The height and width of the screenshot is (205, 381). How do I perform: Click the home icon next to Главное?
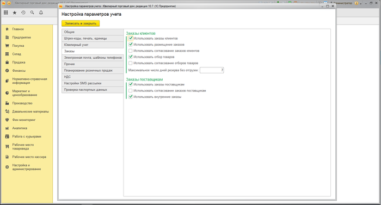(7, 29)
